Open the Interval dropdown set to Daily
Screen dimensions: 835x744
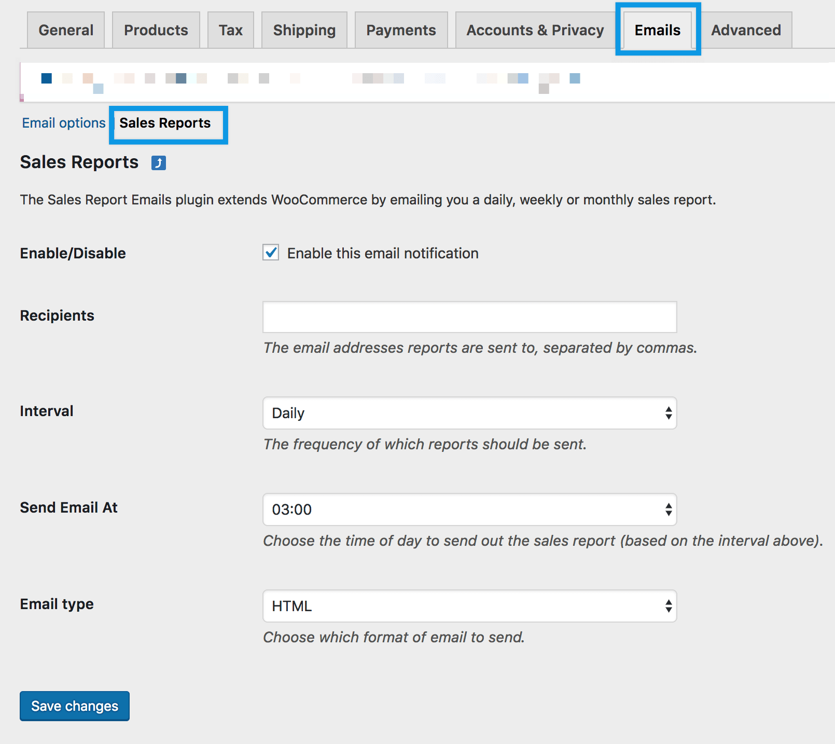click(x=469, y=413)
